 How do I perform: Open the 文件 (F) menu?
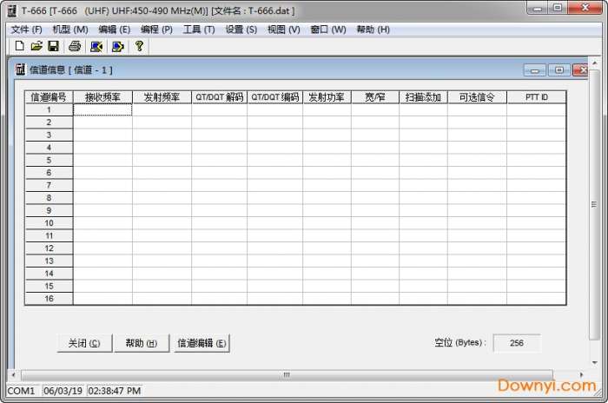pos(26,30)
